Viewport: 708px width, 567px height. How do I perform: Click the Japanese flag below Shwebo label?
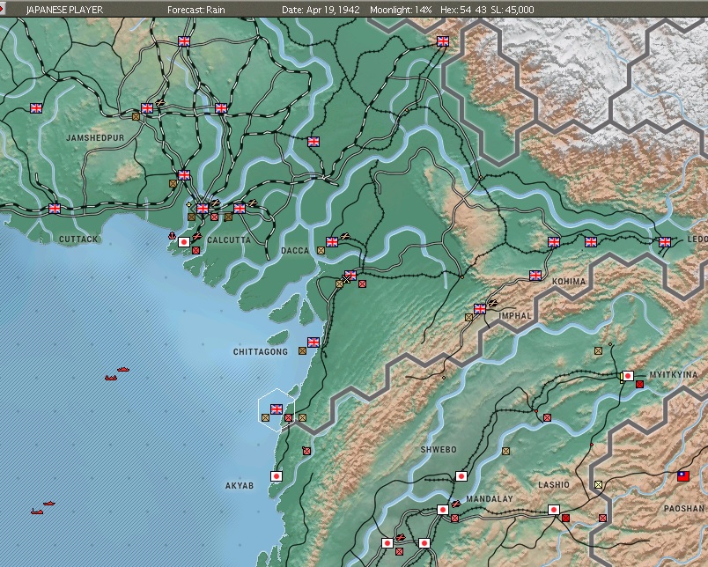(461, 475)
